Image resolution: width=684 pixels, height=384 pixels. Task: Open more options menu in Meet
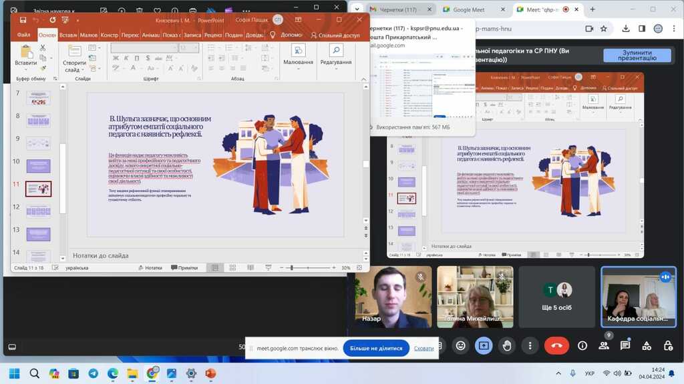point(530,345)
